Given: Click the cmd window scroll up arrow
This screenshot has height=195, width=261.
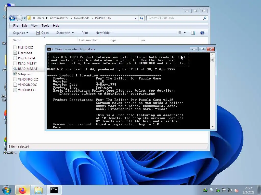Looking at the screenshot, I should click(x=213, y=55).
